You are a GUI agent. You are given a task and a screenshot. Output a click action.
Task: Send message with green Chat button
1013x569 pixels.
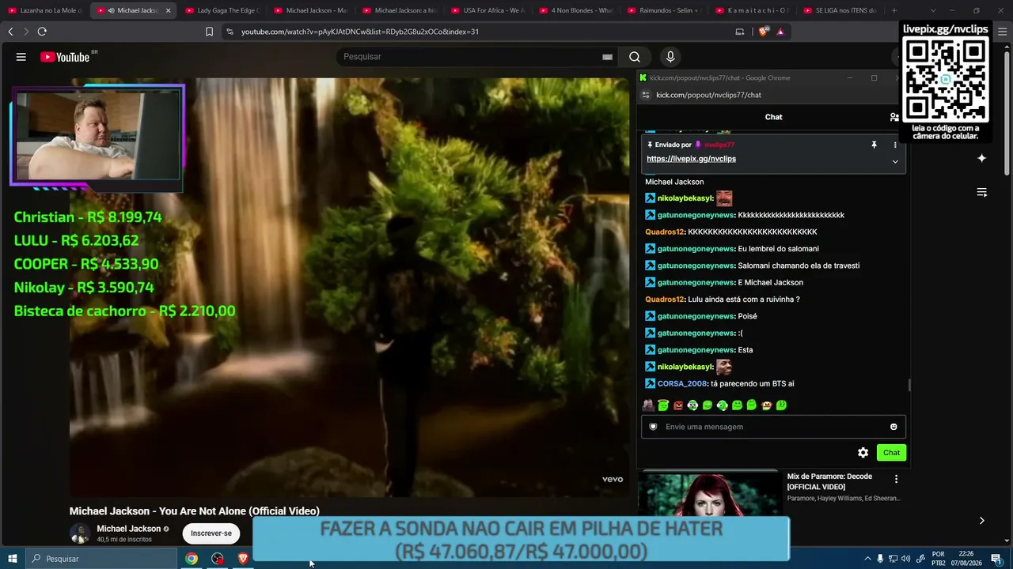click(x=891, y=453)
